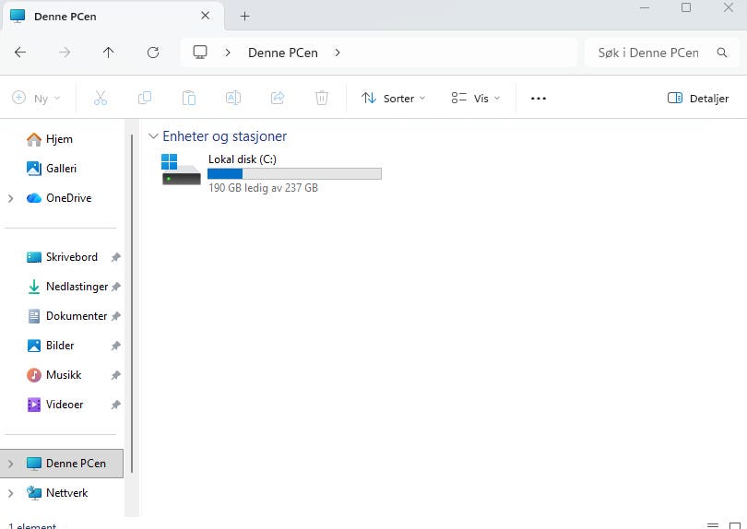Viewport: 747px width, 529px height.
Task: Click the pin icon beside Musikk
Action: 116,376
